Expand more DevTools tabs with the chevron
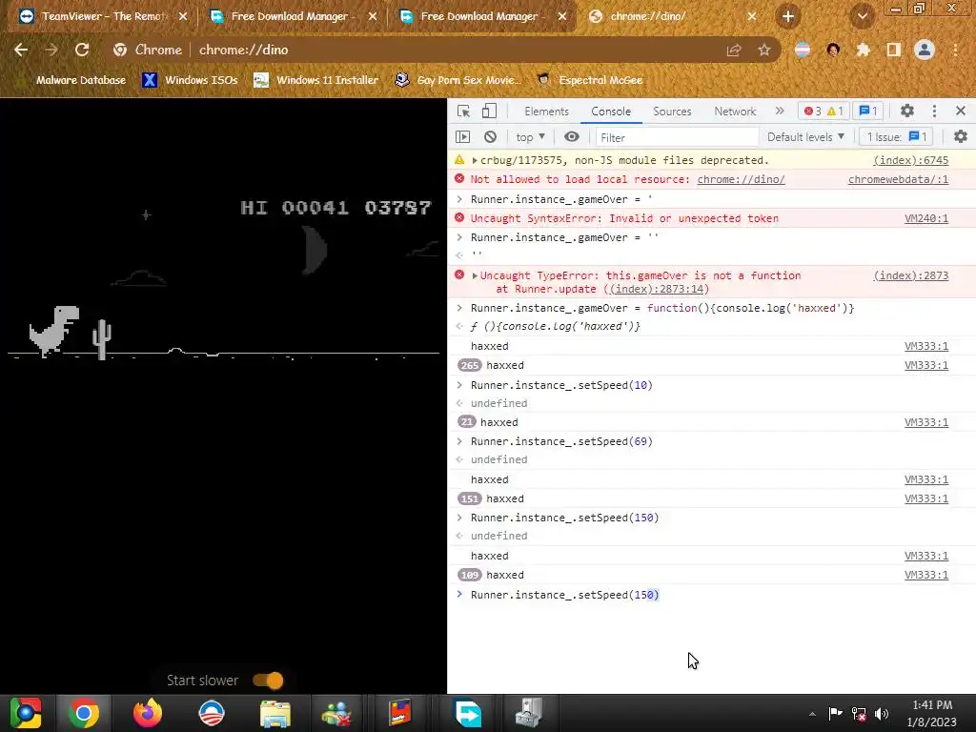Image resolution: width=976 pixels, height=732 pixels. [780, 111]
